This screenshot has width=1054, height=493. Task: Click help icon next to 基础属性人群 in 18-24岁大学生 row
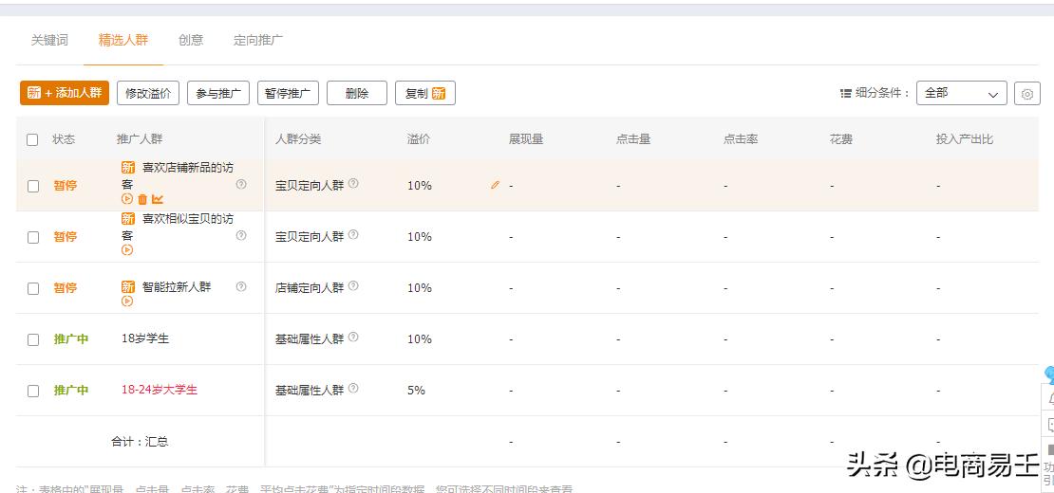pos(353,388)
